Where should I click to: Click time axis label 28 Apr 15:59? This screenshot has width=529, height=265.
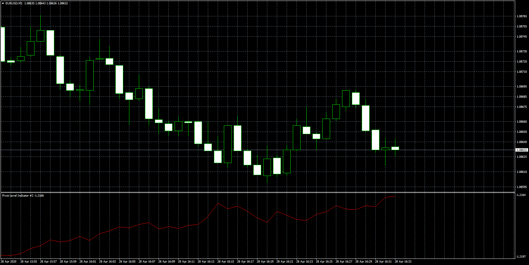tap(68, 262)
